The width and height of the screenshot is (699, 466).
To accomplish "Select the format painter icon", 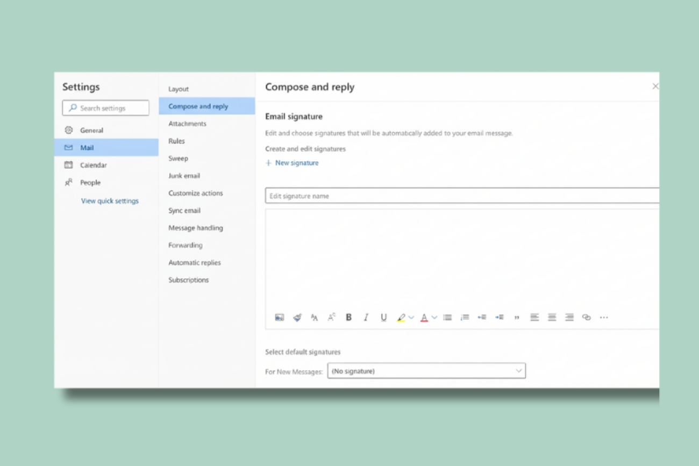I will [x=297, y=318].
